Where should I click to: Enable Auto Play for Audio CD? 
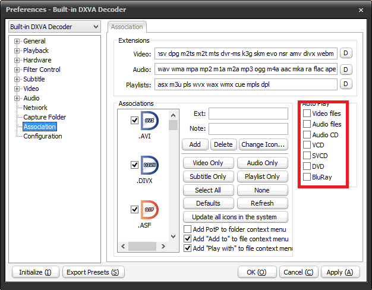[307, 134]
